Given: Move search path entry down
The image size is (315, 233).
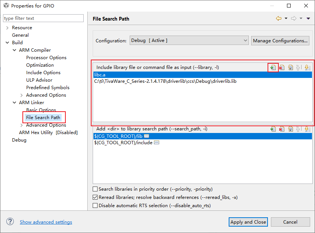Looking at the screenshot, I should coord(307,129).
